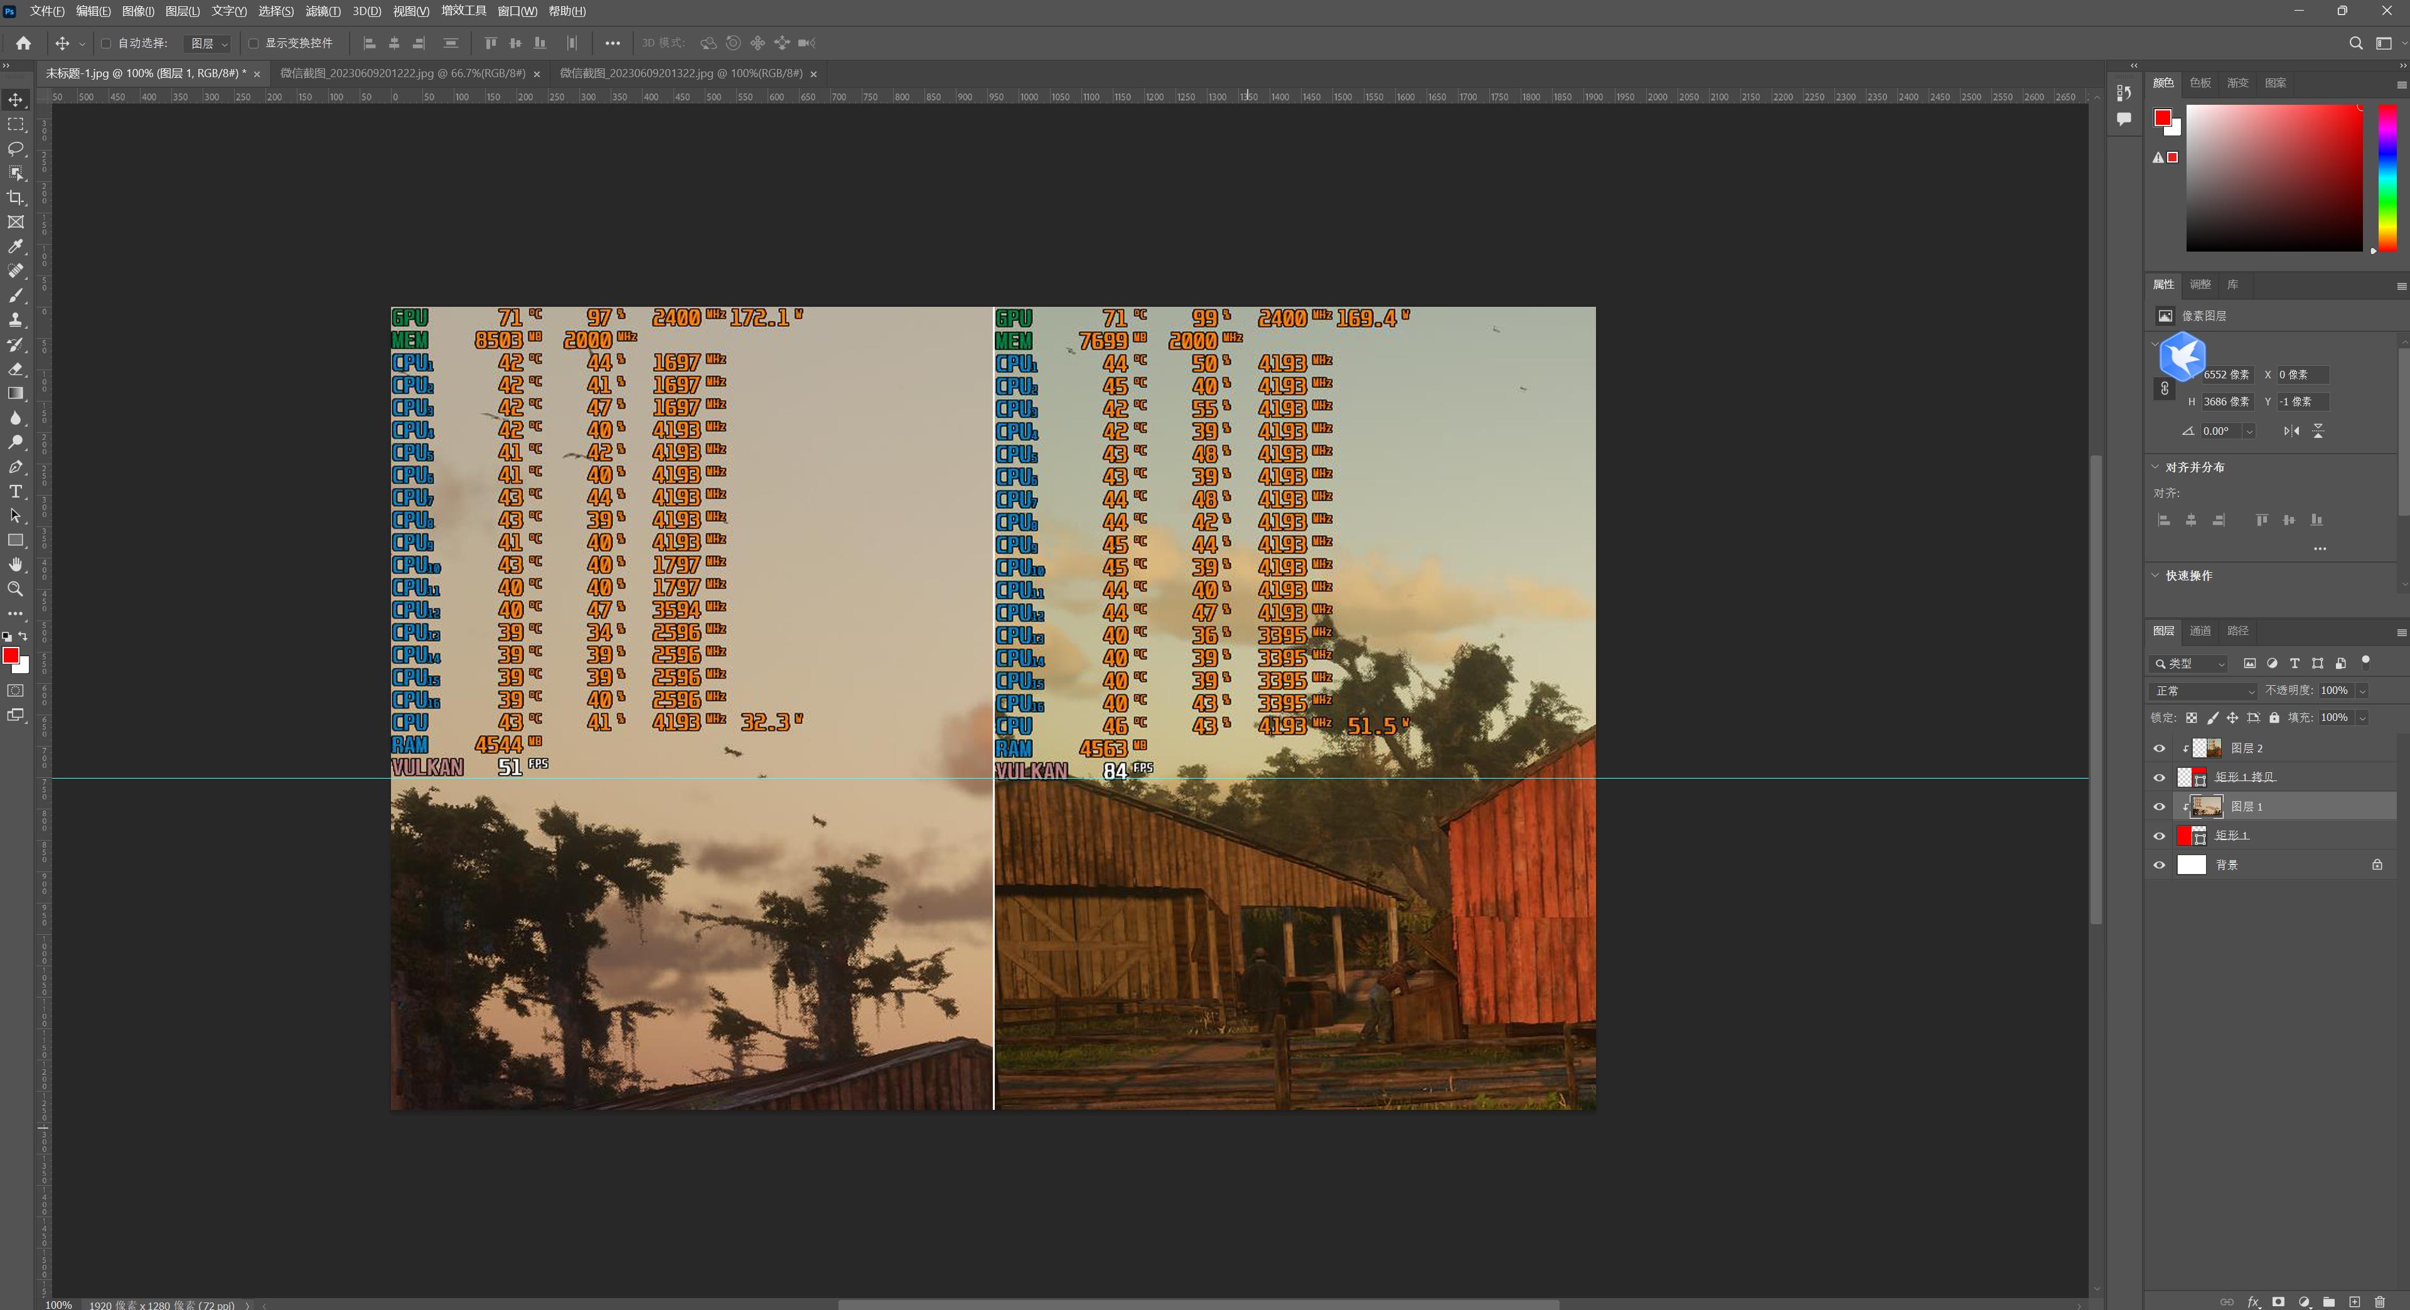Enable the 自动选择 checkbox
The image size is (2410, 1310).
click(x=105, y=43)
